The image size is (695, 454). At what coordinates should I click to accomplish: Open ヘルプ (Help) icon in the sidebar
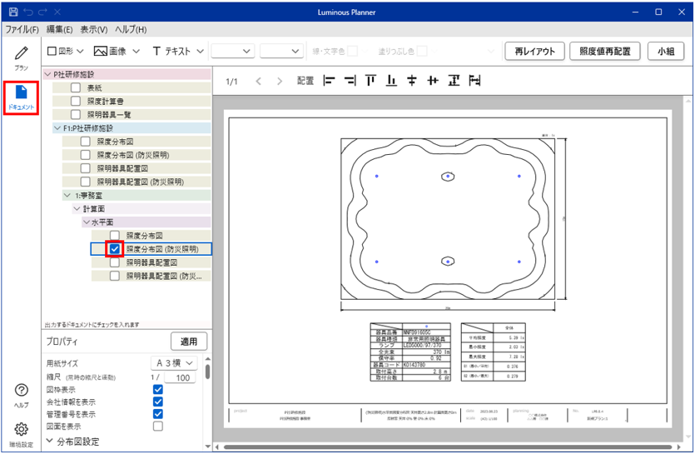tap(22, 395)
